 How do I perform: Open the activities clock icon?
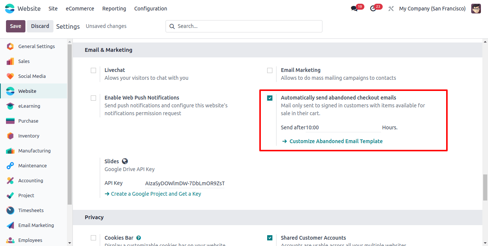[x=373, y=9]
